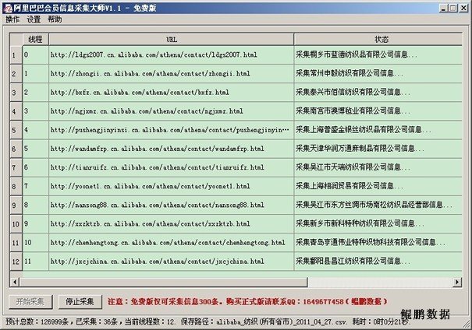Select the wandamfzp contact URL cell
Image resolution: width=472 pixels, height=330 pixels.
pyautogui.click(x=172, y=149)
